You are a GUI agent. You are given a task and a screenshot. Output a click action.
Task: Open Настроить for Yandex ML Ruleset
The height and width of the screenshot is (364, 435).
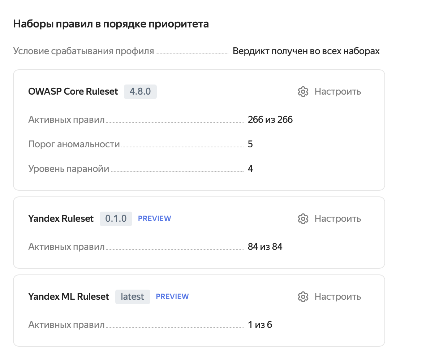coord(338,296)
